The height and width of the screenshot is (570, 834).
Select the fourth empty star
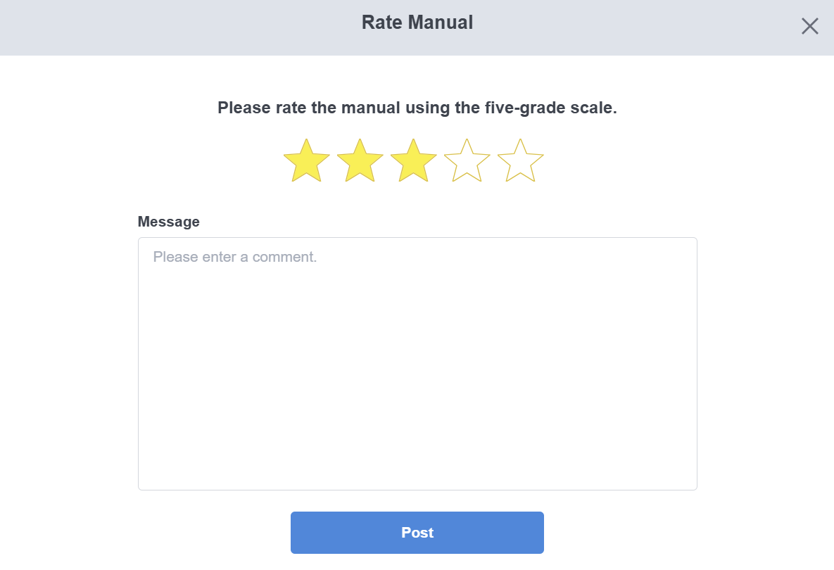pos(467,161)
